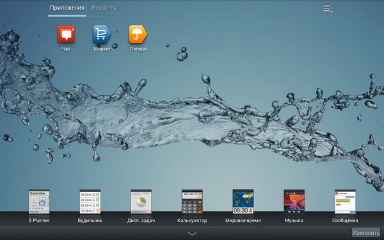Click the Погода label under umbrella
Screen dimensions: 384x240
coord(138,49)
